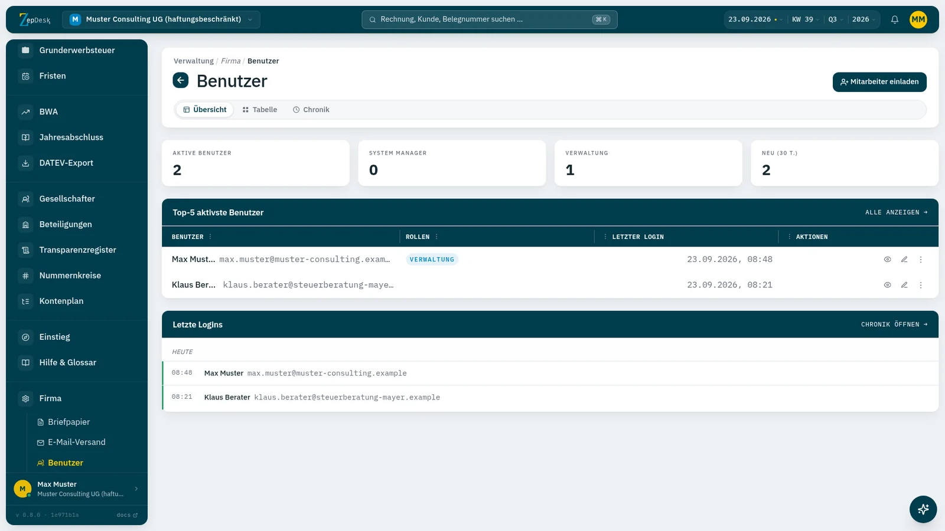Viewport: 945px width, 531px height.
Task: Open Benutzer column options menu
Action: click(x=210, y=237)
